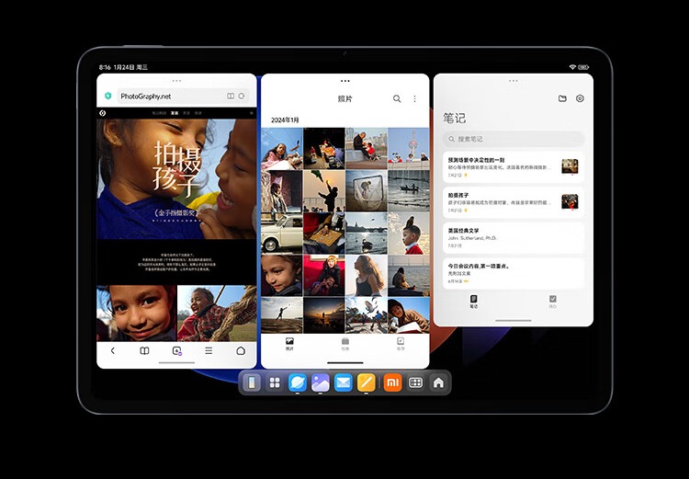Open the pigeons flock photo in gallery bottom row

coord(367,315)
